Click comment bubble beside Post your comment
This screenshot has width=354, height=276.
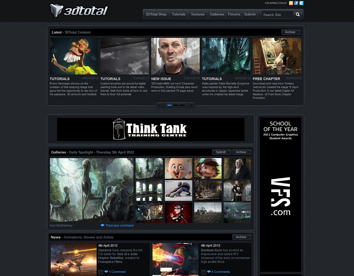(x=103, y=225)
